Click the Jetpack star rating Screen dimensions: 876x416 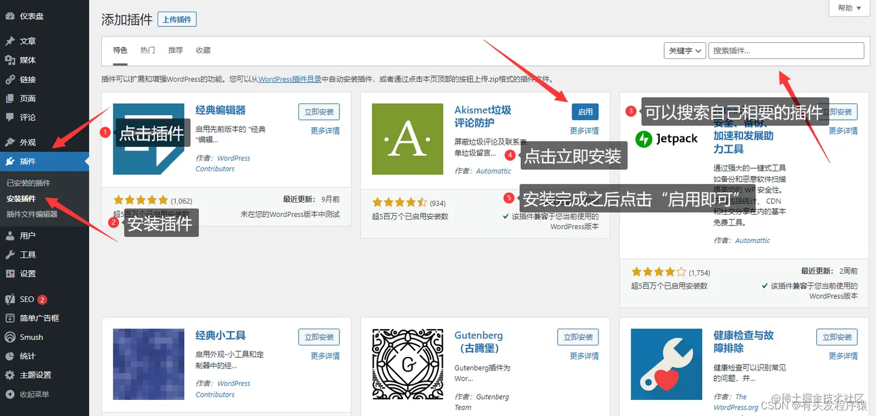pyautogui.click(x=659, y=272)
